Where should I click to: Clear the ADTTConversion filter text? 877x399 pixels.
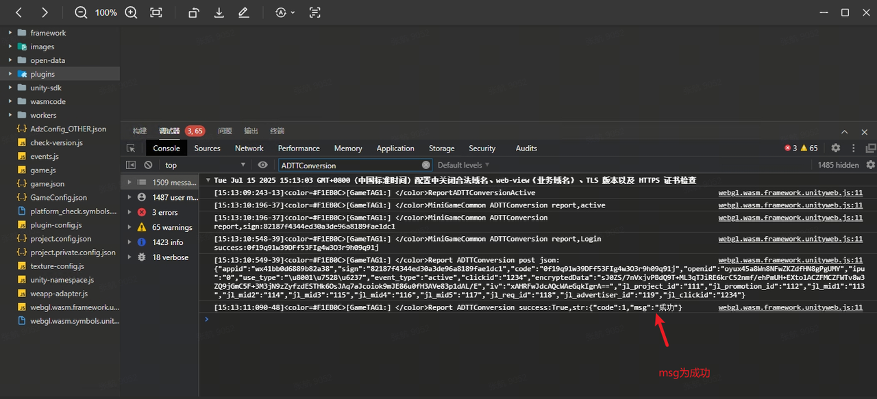pos(426,165)
